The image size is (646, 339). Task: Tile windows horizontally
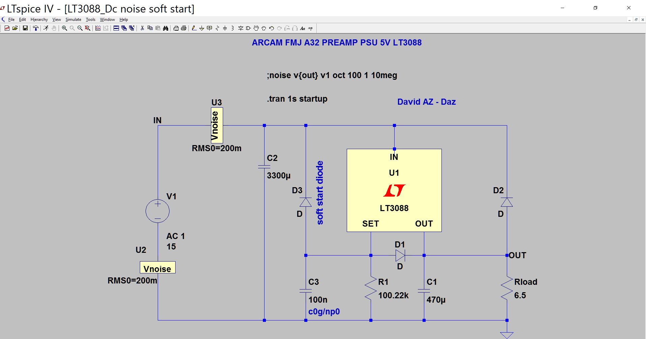pos(116,28)
